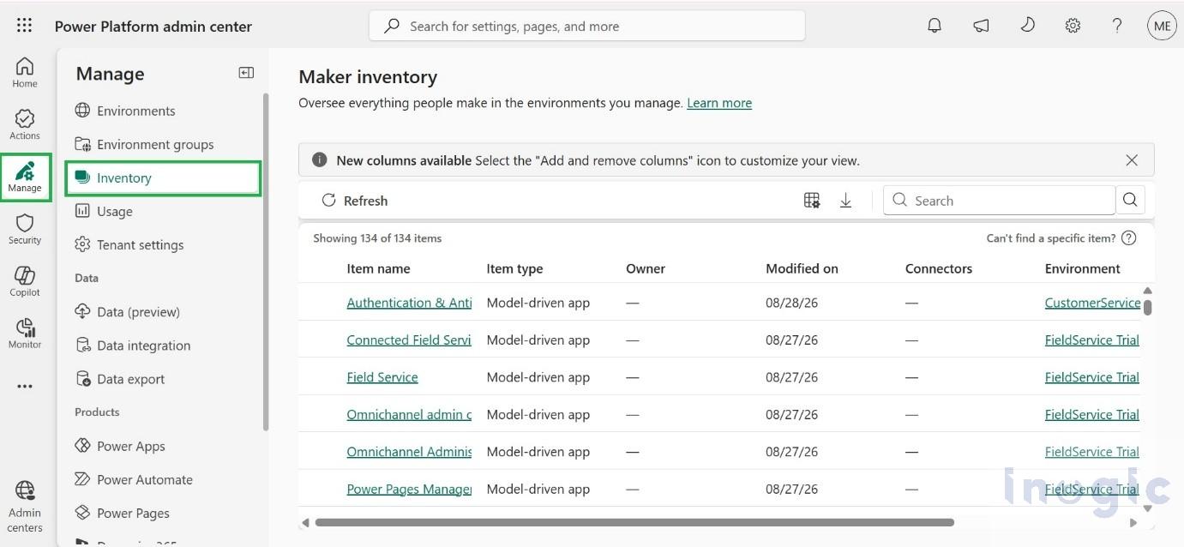
Task: Open Connected Field Servi item link
Action: point(409,340)
